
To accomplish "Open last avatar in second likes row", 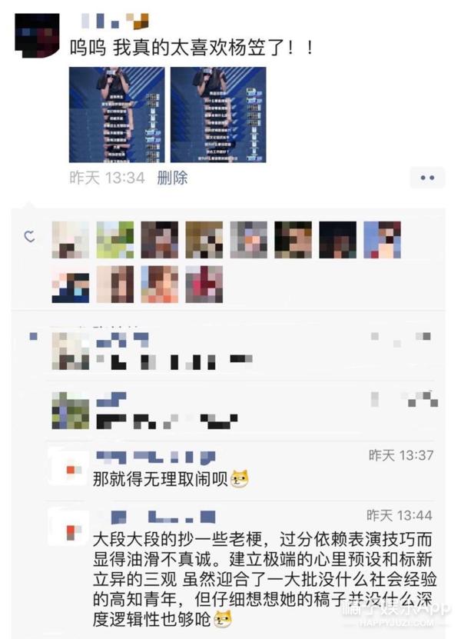I will [204, 284].
